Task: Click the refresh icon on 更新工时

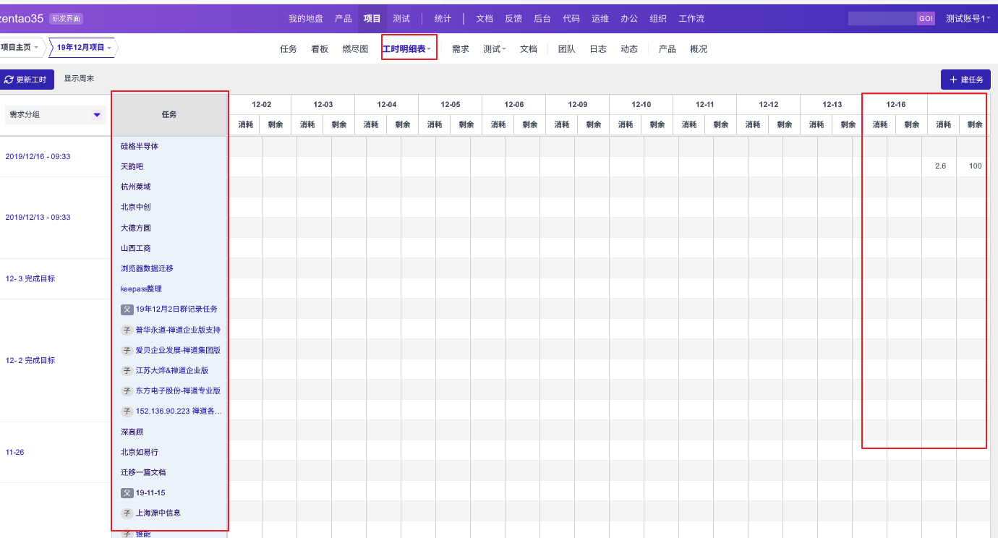Action: (9, 80)
